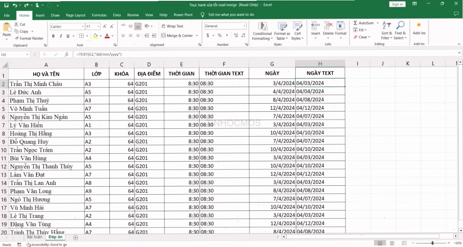Open the Calibri font name dropdown
This screenshot has height=247, width=463.
83,27
